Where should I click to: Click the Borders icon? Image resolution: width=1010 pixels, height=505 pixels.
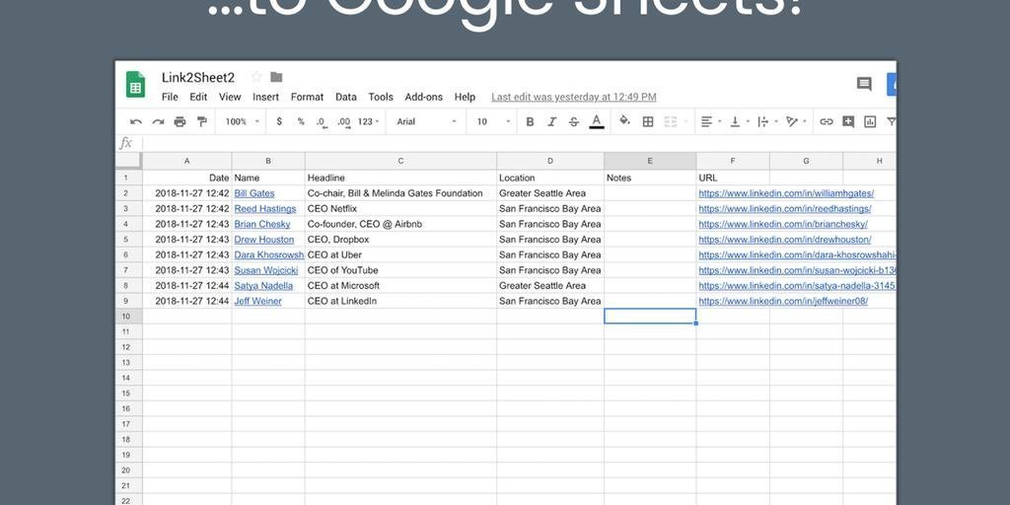tap(648, 121)
